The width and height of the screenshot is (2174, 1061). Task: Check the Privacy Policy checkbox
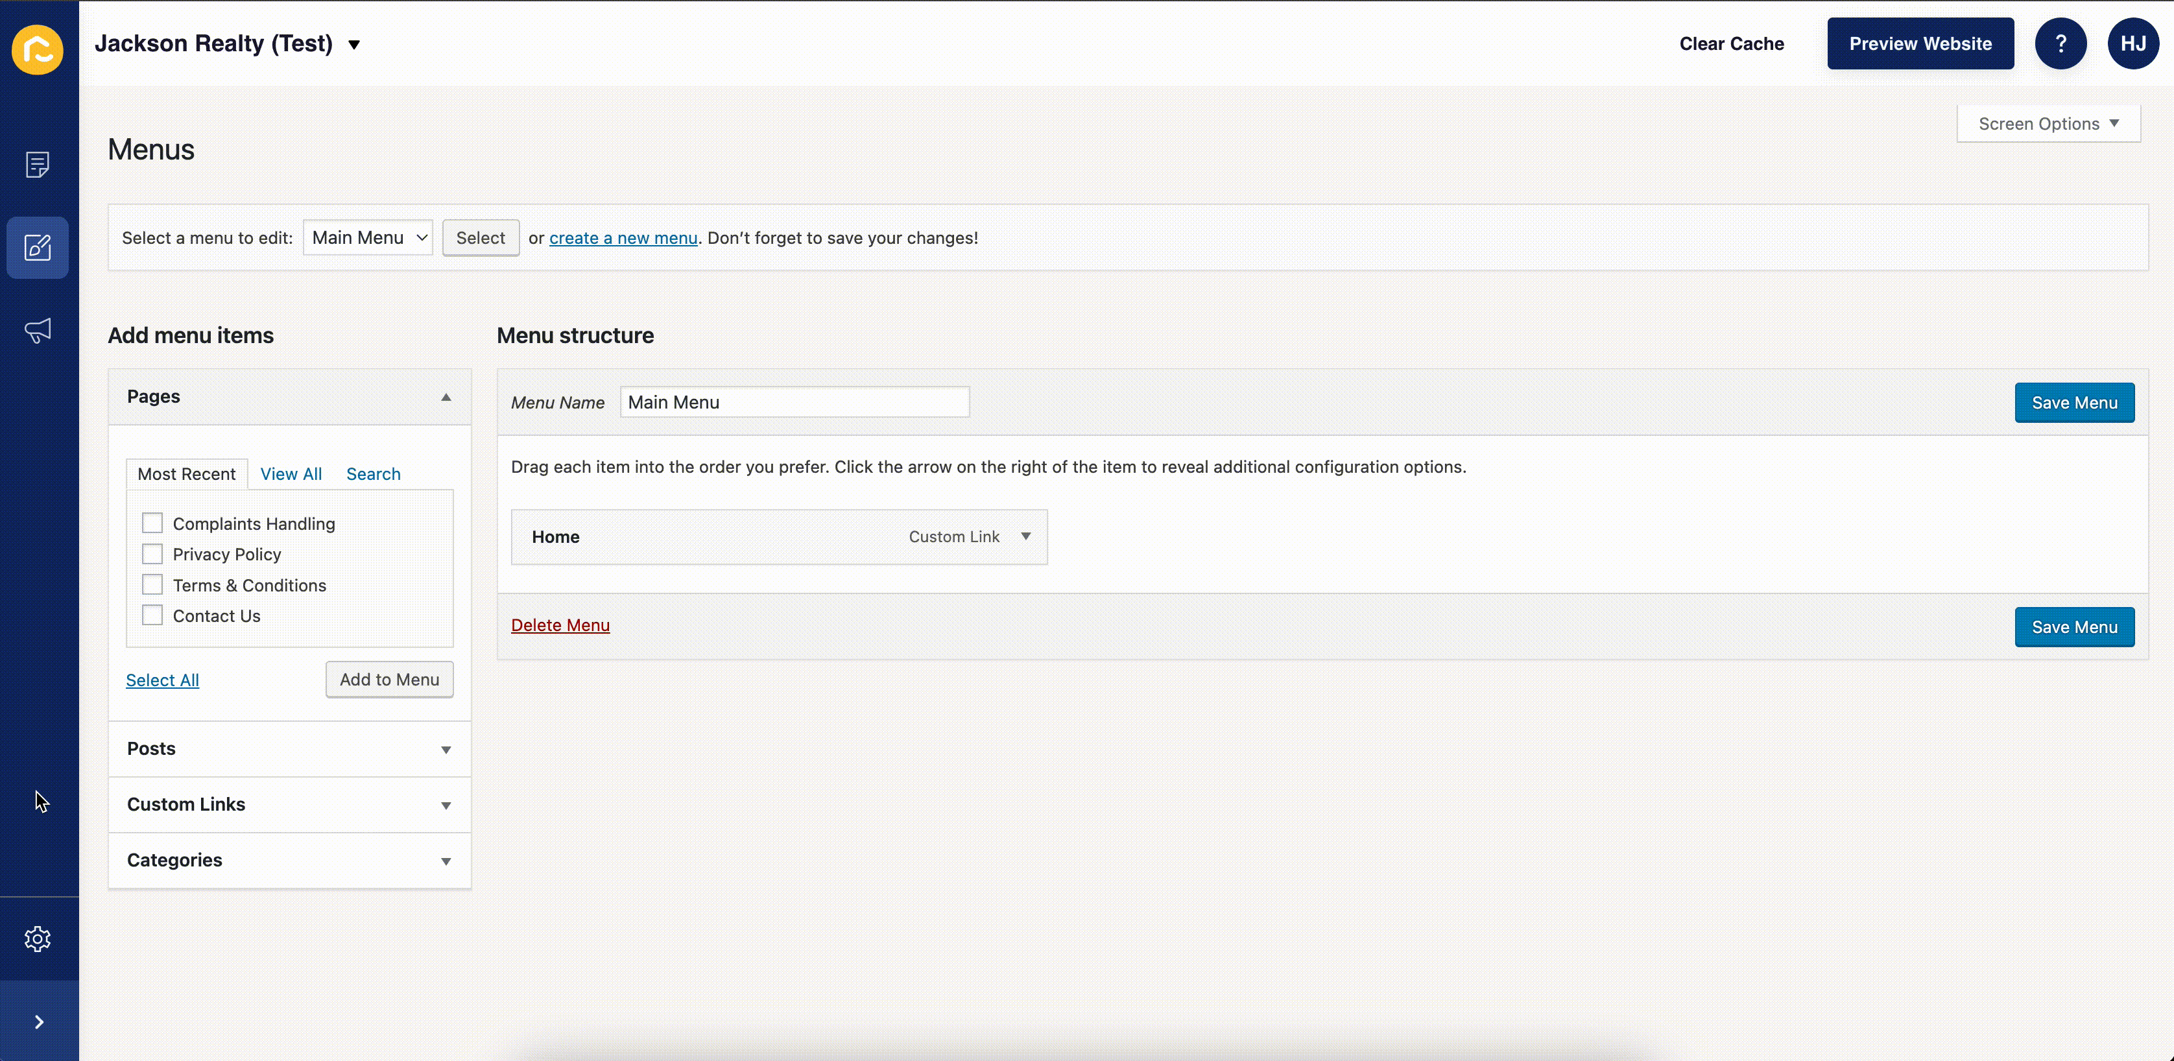(x=152, y=554)
